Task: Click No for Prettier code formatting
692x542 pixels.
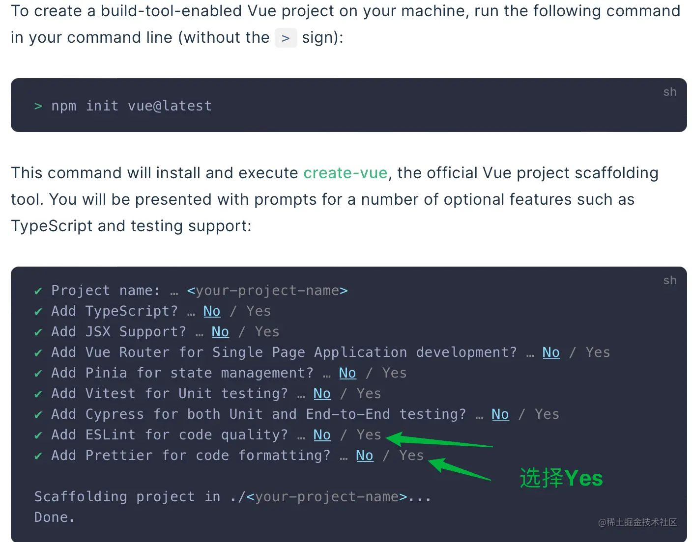Action: [365, 456]
